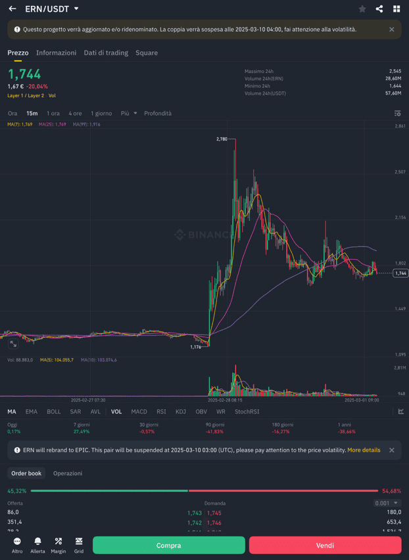This screenshot has width=409, height=560.
Task: Switch to the Square tab
Action: 147,53
